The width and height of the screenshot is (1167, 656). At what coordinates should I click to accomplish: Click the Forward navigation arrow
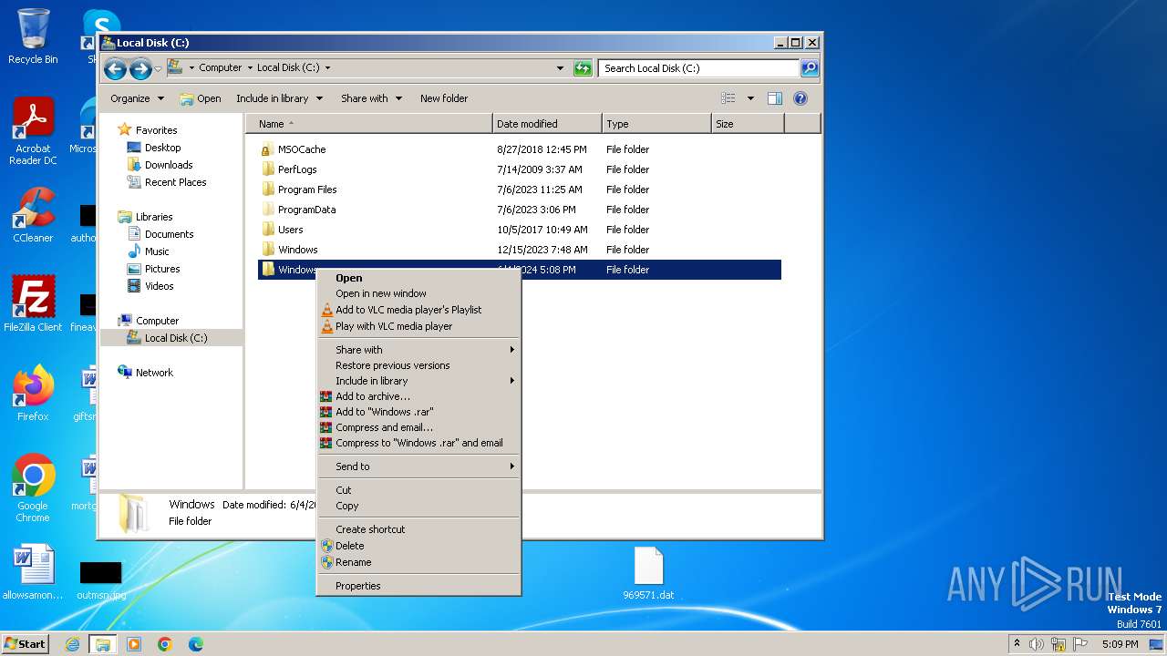[x=140, y=68]
